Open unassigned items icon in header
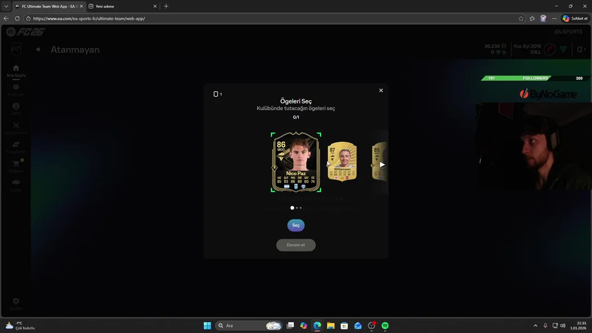Screen dimensions: 592x333 [x=581, y=49]
